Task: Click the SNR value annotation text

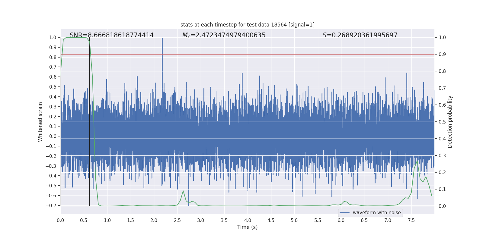Action: [111, 35]
